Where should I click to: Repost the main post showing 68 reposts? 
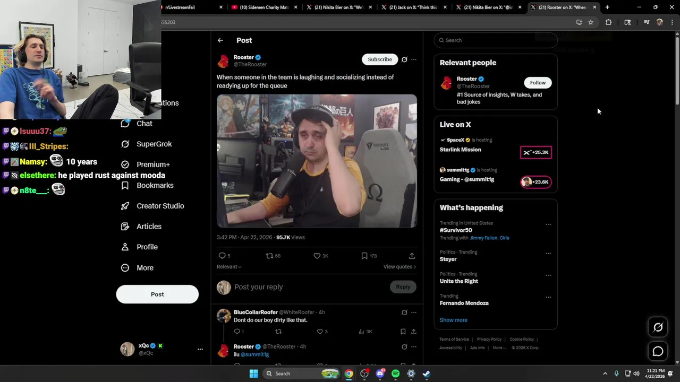point(269,256)
